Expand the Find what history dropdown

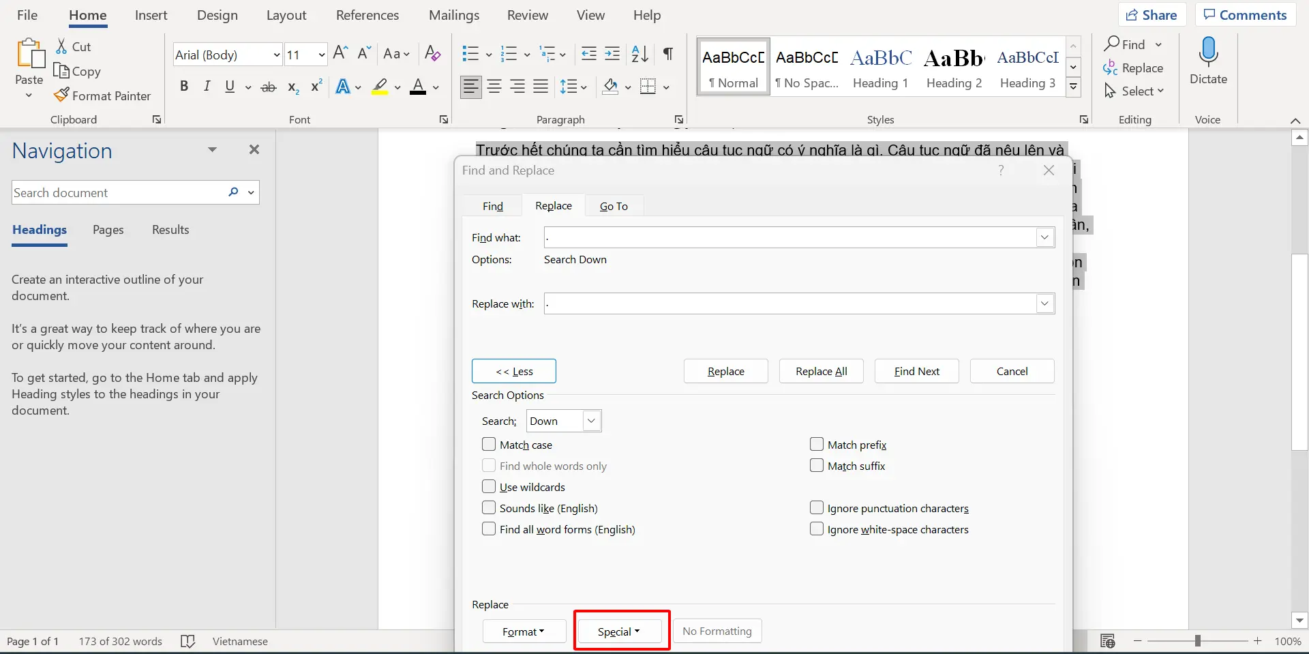point(1044,237)
